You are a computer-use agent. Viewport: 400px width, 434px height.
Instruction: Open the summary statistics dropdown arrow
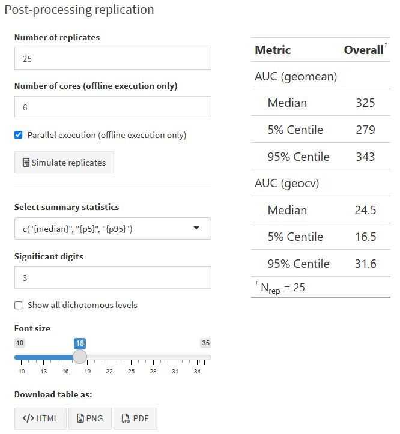196,228
